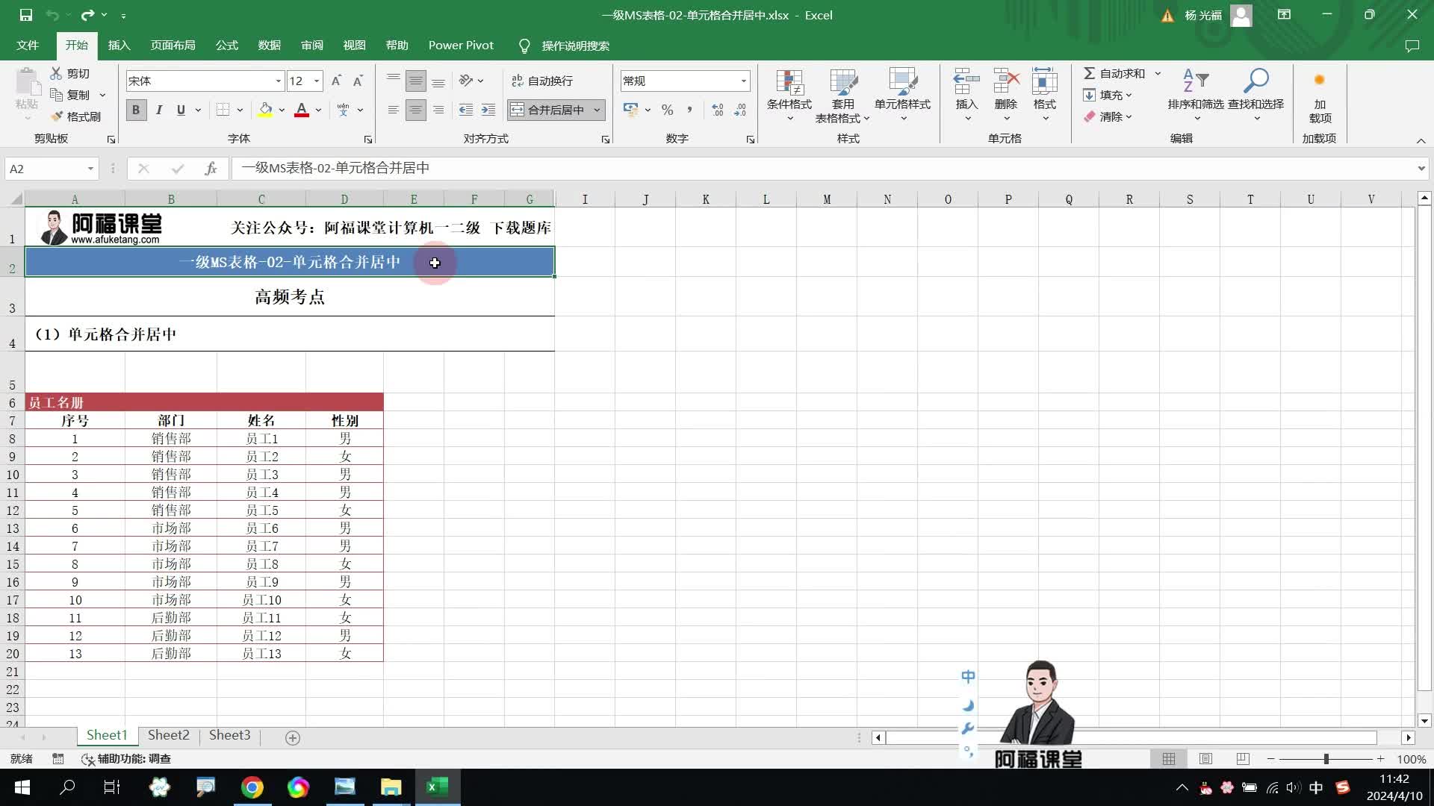
Task: Open the number format dropdown (常规)
Action: pos(743,81)
